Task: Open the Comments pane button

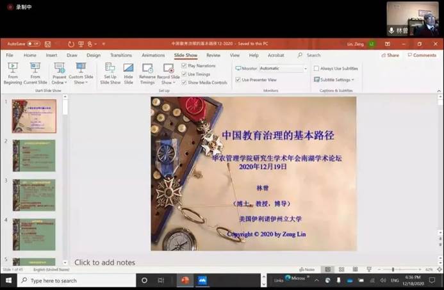Action: 421,56
